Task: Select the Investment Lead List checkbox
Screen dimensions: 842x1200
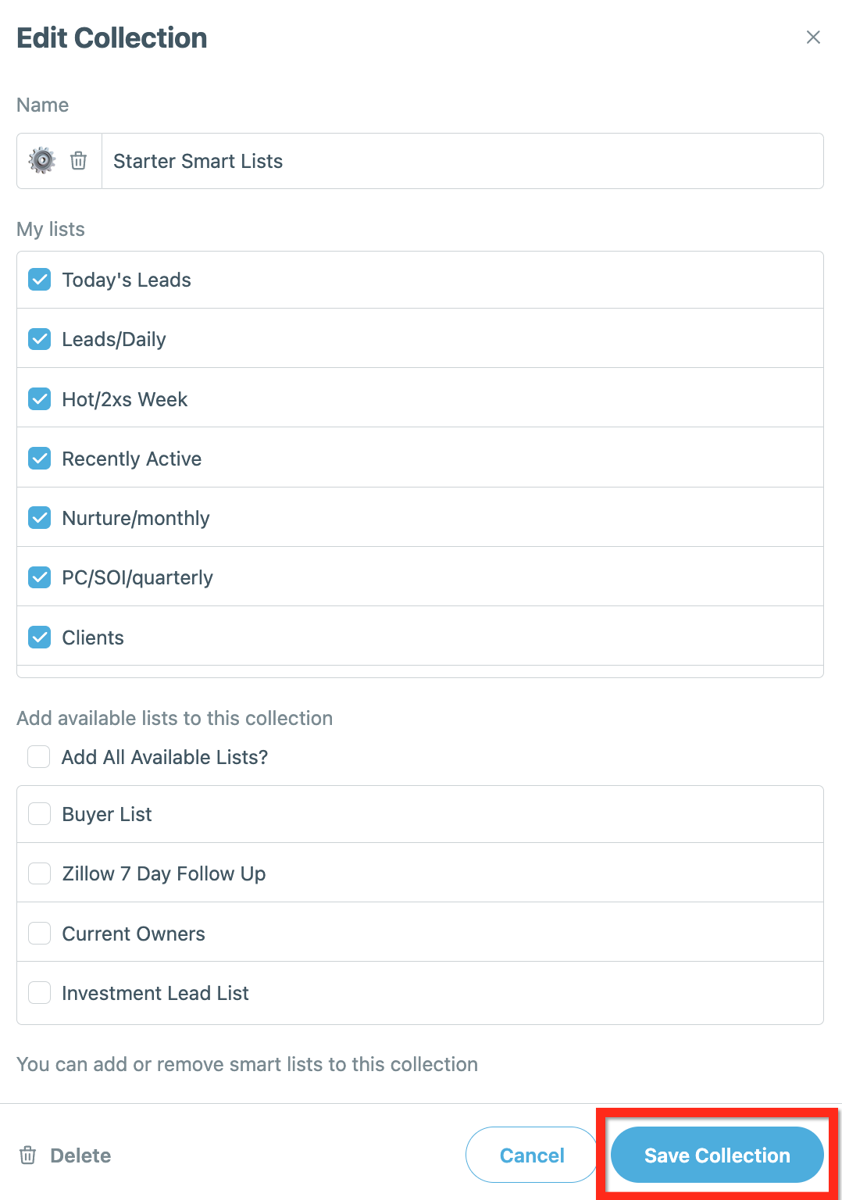Action: coord(40,993)
